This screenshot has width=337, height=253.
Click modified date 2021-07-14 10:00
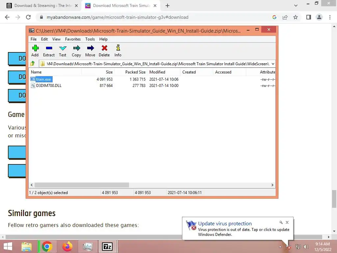164,86
